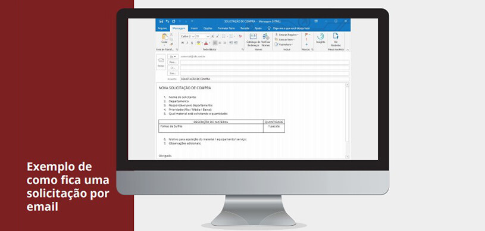
Task: Click the message body scrollbar down arrow
Action: click(x=347, y=157)
